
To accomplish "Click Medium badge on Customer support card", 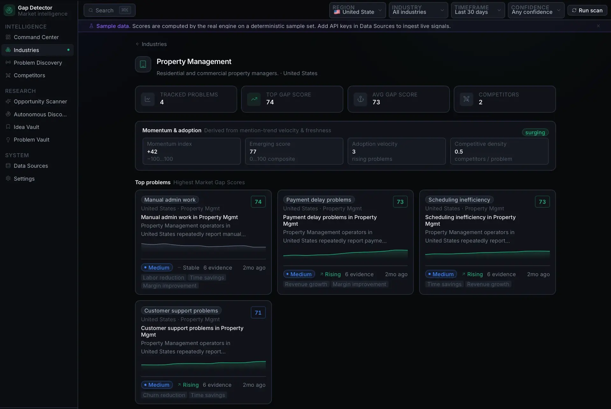I will tap(157, 385).
